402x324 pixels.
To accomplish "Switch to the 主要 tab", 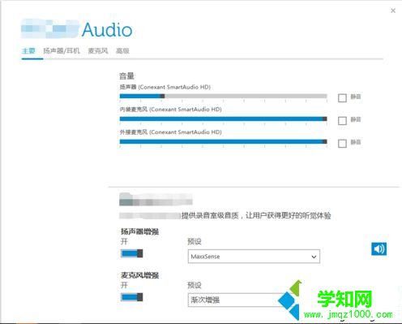I will point(28,50).
